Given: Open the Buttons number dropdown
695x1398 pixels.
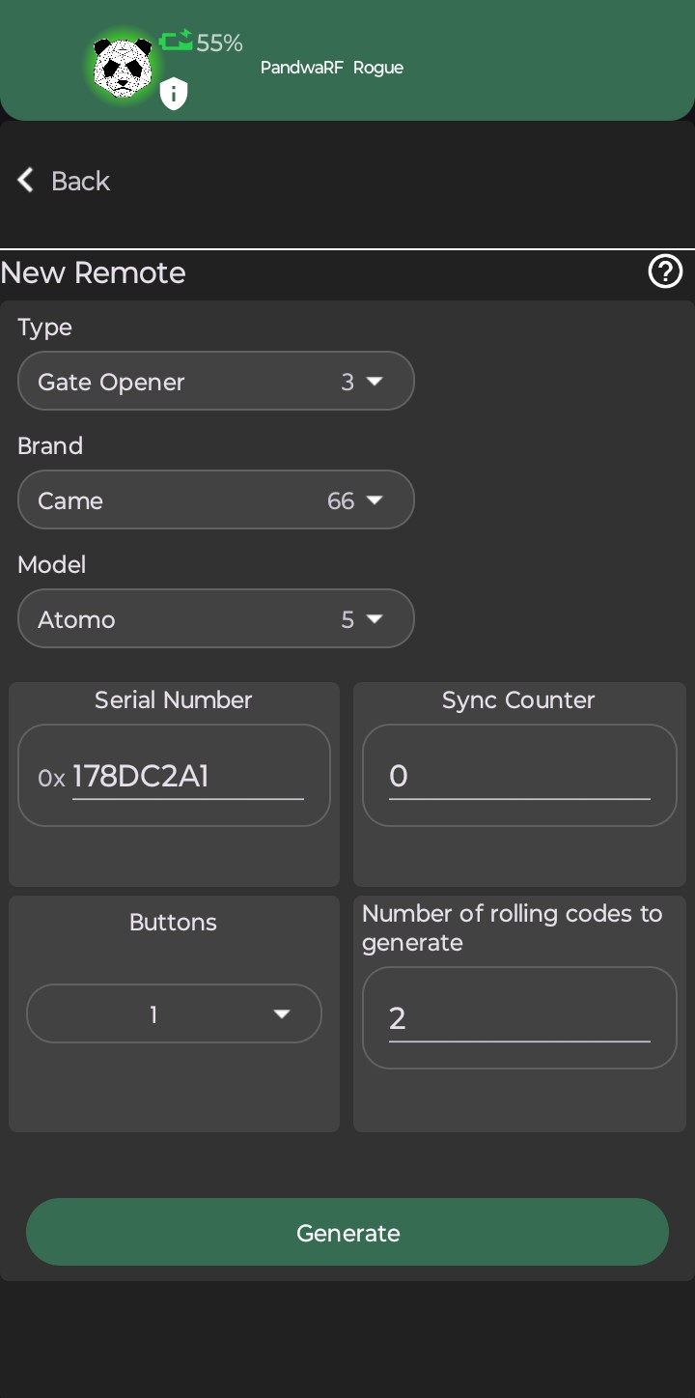Looking at the screenshot, I should pos(174,1014).
